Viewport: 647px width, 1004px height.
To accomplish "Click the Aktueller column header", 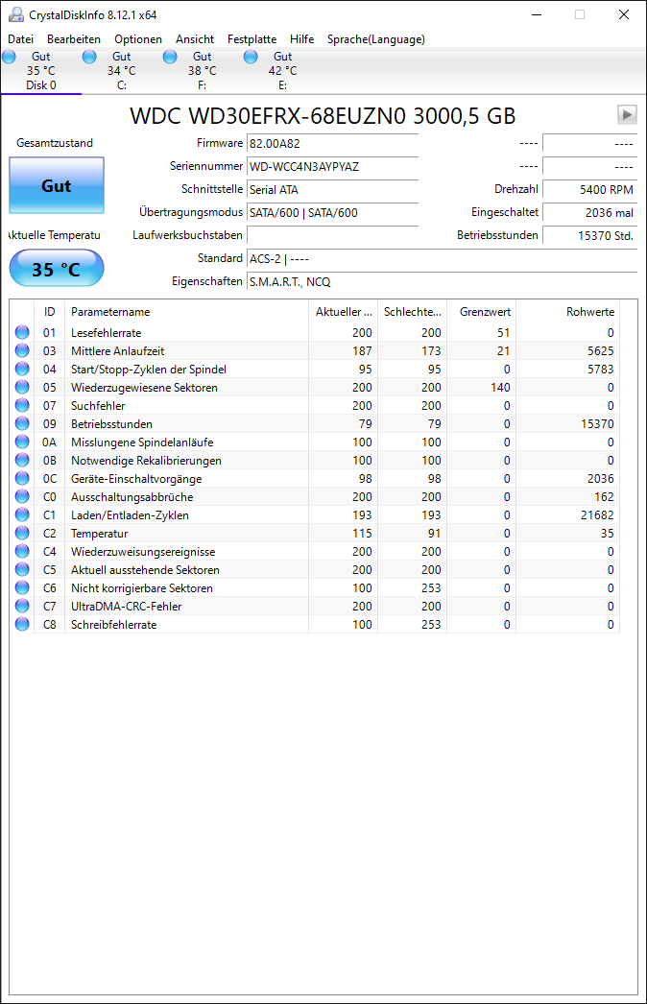I will tap(344, 312).
